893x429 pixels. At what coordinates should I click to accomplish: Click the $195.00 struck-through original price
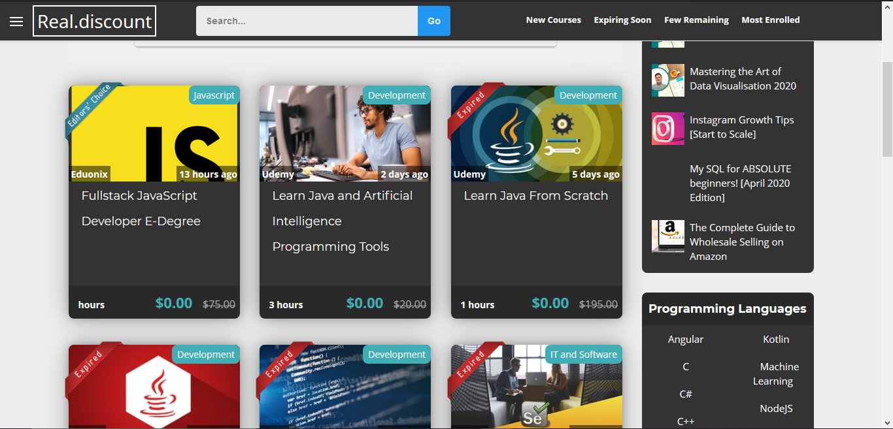click(x=599, y=304)
